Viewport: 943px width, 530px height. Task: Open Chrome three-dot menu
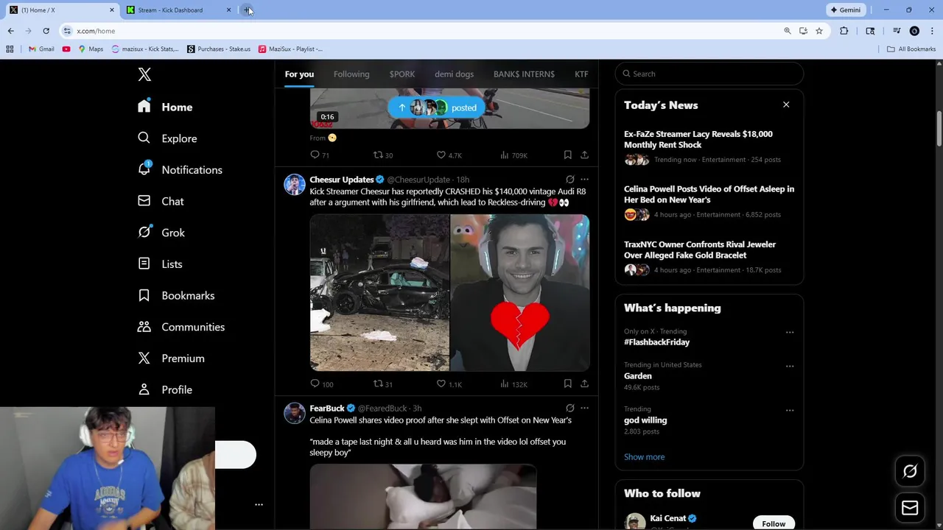tap(932, 31)
